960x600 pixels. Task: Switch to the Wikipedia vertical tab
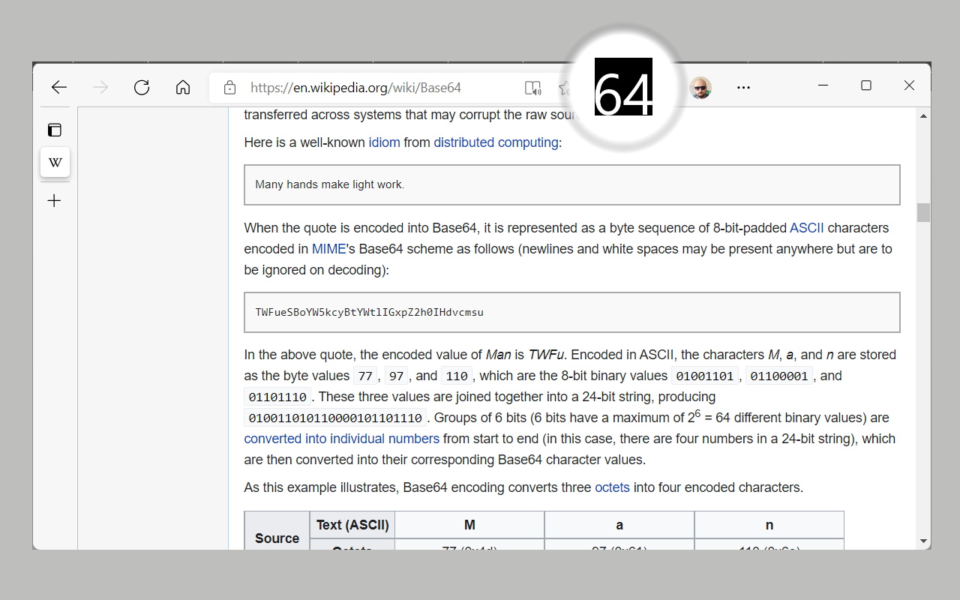55,162
